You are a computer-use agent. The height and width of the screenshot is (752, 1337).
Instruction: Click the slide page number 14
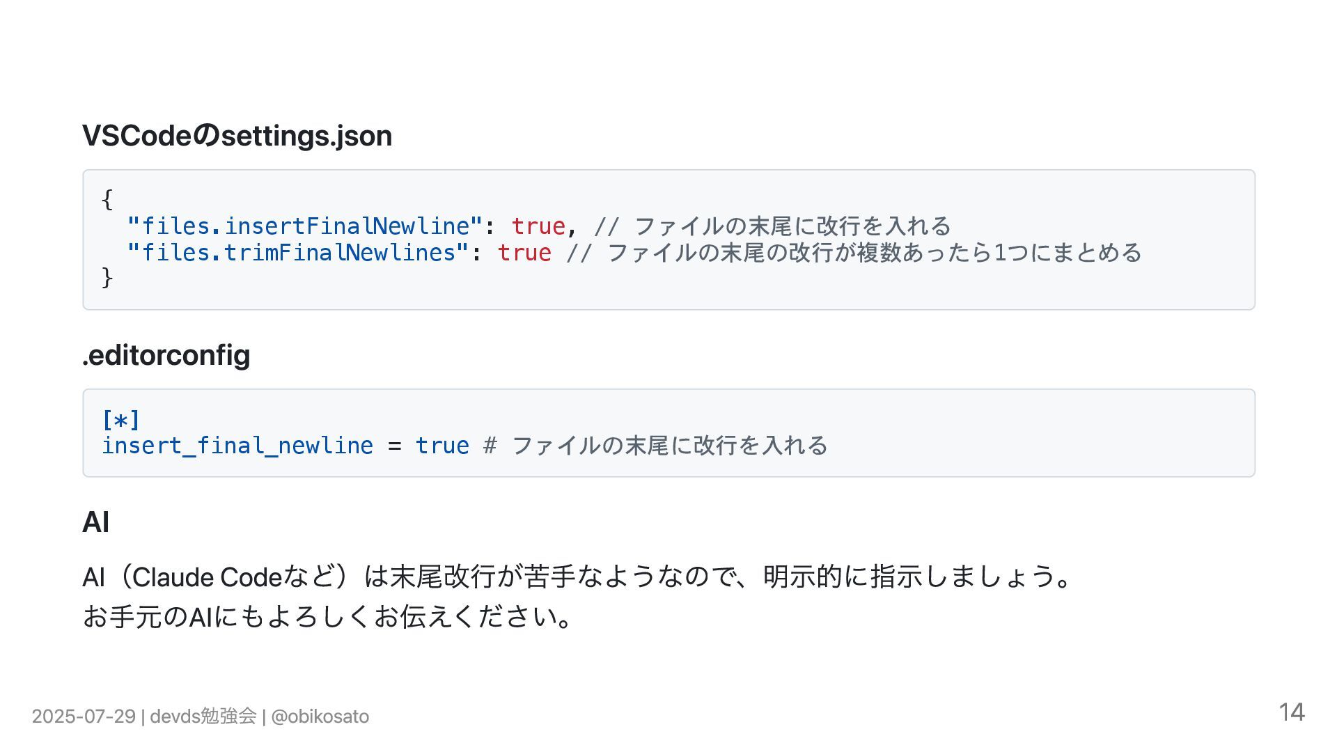[x=1292, y=712]
